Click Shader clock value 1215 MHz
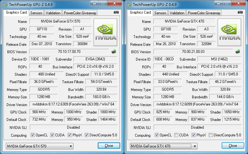The image size is (248, 154). tap(232, 119)
